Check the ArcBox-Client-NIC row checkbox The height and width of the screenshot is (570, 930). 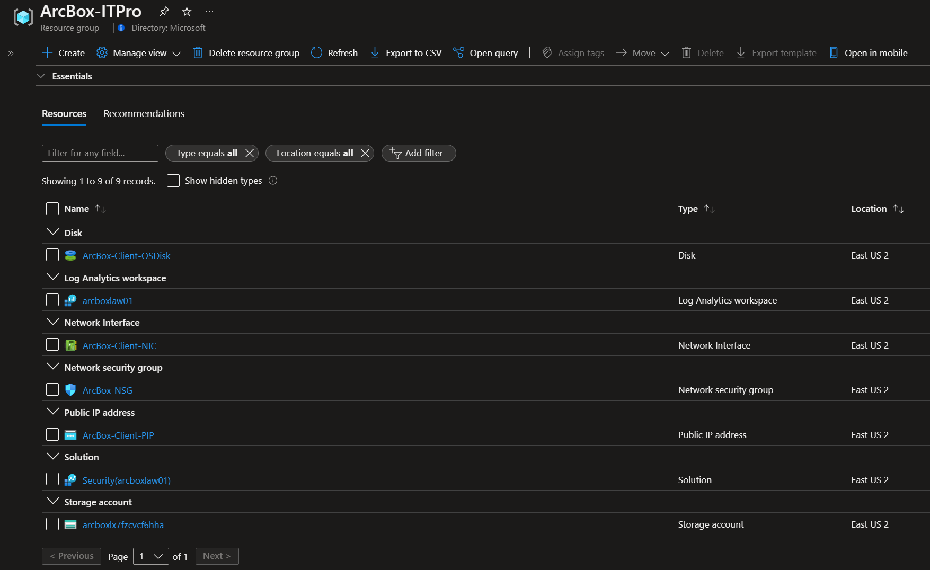[x=52, y=345]
